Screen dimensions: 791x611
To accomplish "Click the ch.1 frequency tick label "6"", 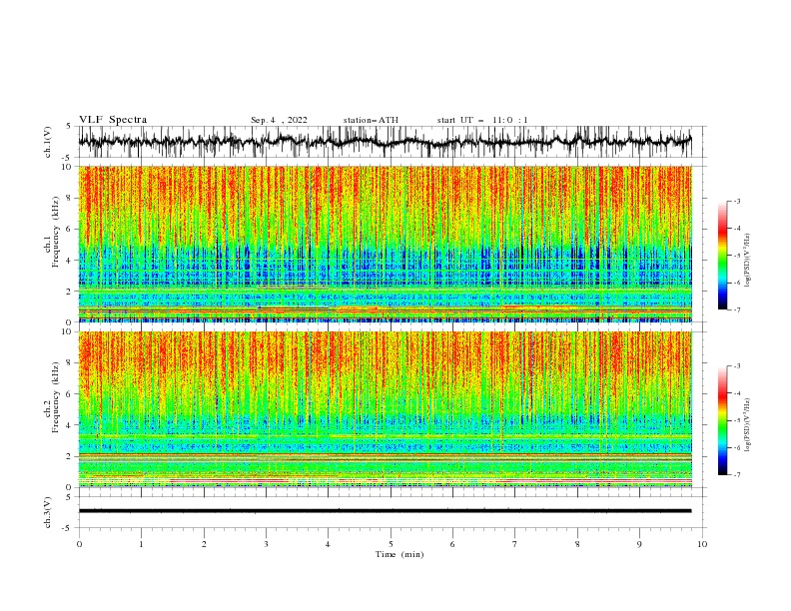I will (x=69, y=229).
